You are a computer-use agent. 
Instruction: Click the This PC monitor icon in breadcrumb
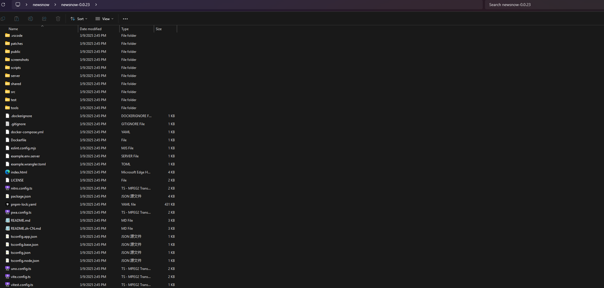[x=18, y=4]
